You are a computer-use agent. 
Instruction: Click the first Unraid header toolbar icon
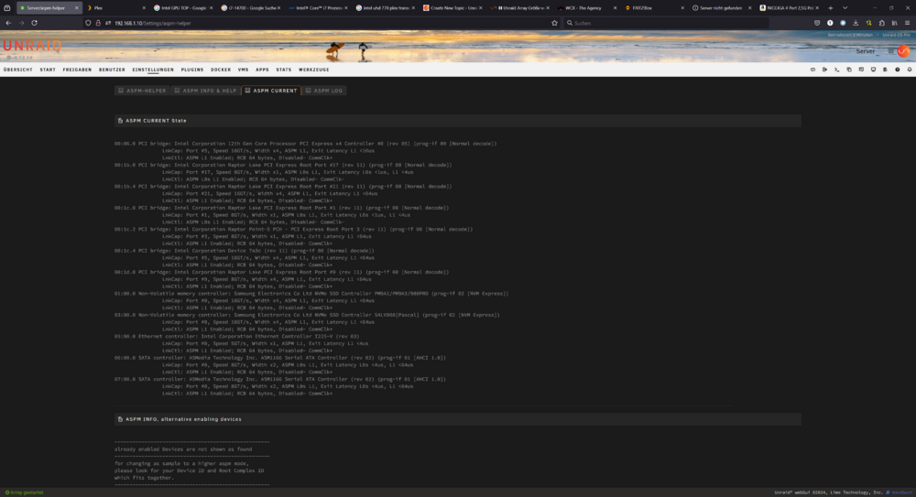(812, 70)
